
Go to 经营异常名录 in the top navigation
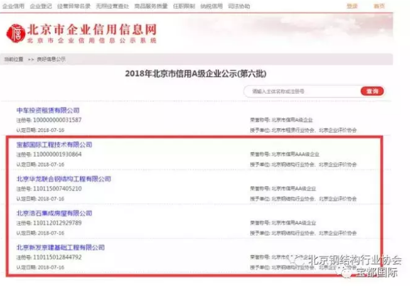click(73, 6)
